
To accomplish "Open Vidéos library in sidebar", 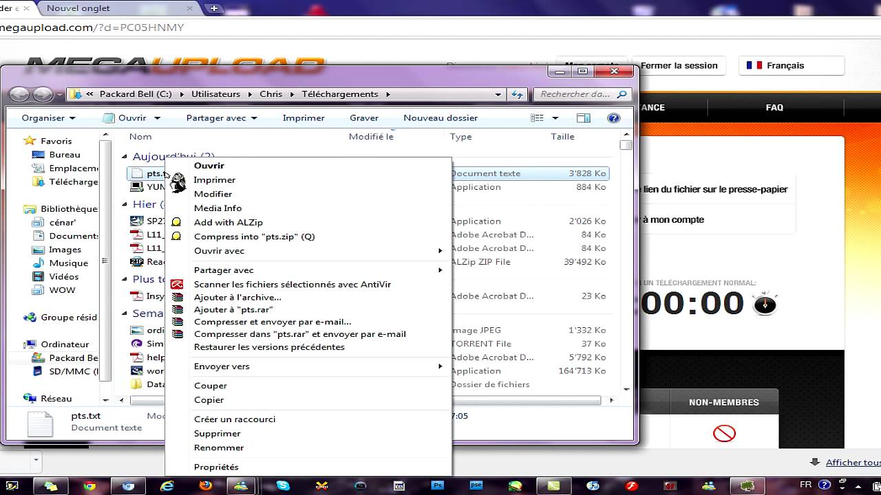I will tap(63, 276).
